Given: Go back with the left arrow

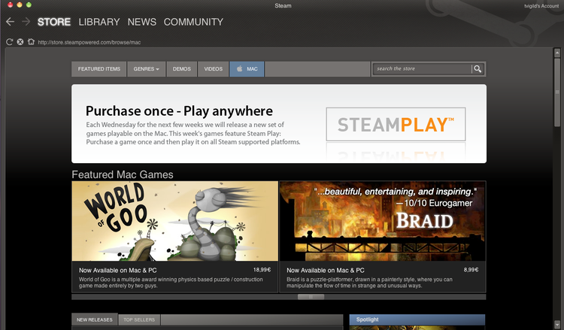Looking at the screenshot, I should 10,22.
